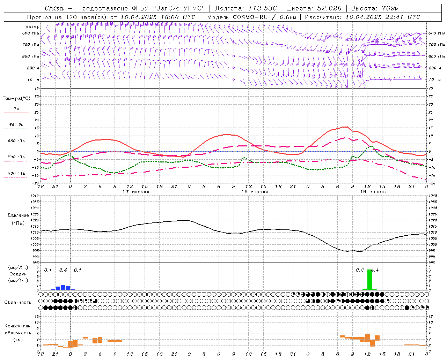Click the "(мм/3ч.)" precipitation unit label
Screen dimensions: 447x357
point(18,267)
